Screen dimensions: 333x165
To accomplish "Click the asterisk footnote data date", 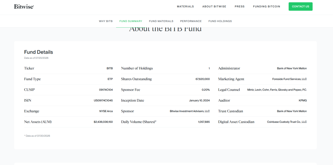I will click(x=37, y=136).
